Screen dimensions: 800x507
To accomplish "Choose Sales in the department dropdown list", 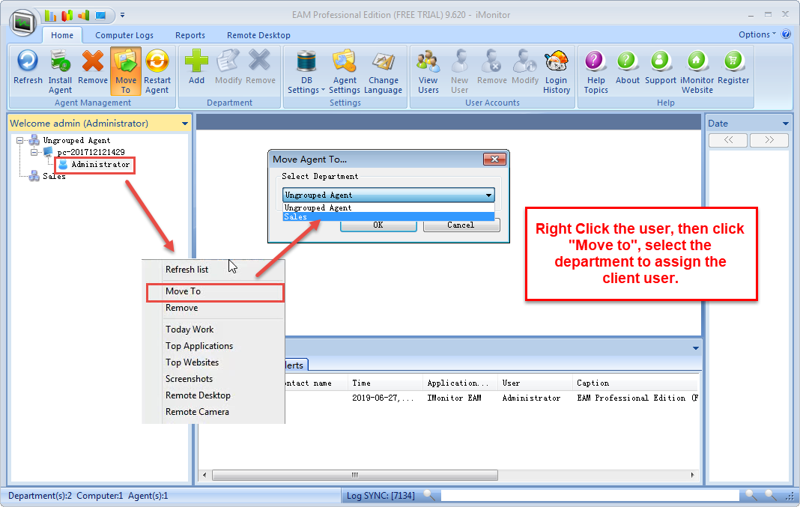I will click(x=388, y=216).
